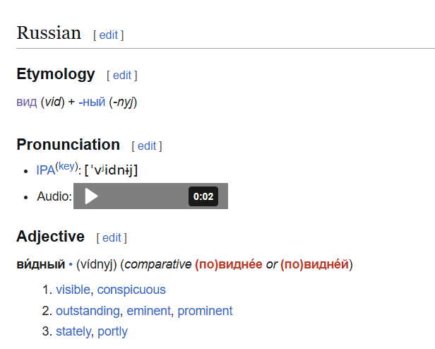The height and width of the screenshot is (349, 435).
Task: Follow the вид word link
Action: click(27, 102)
